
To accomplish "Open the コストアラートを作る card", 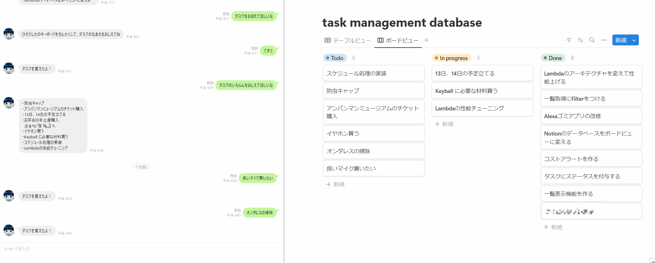I will (x=591, y=159).
